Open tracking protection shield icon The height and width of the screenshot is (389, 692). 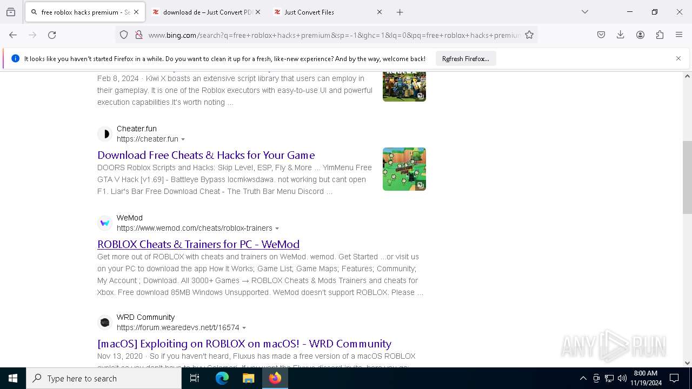[124, 35]
